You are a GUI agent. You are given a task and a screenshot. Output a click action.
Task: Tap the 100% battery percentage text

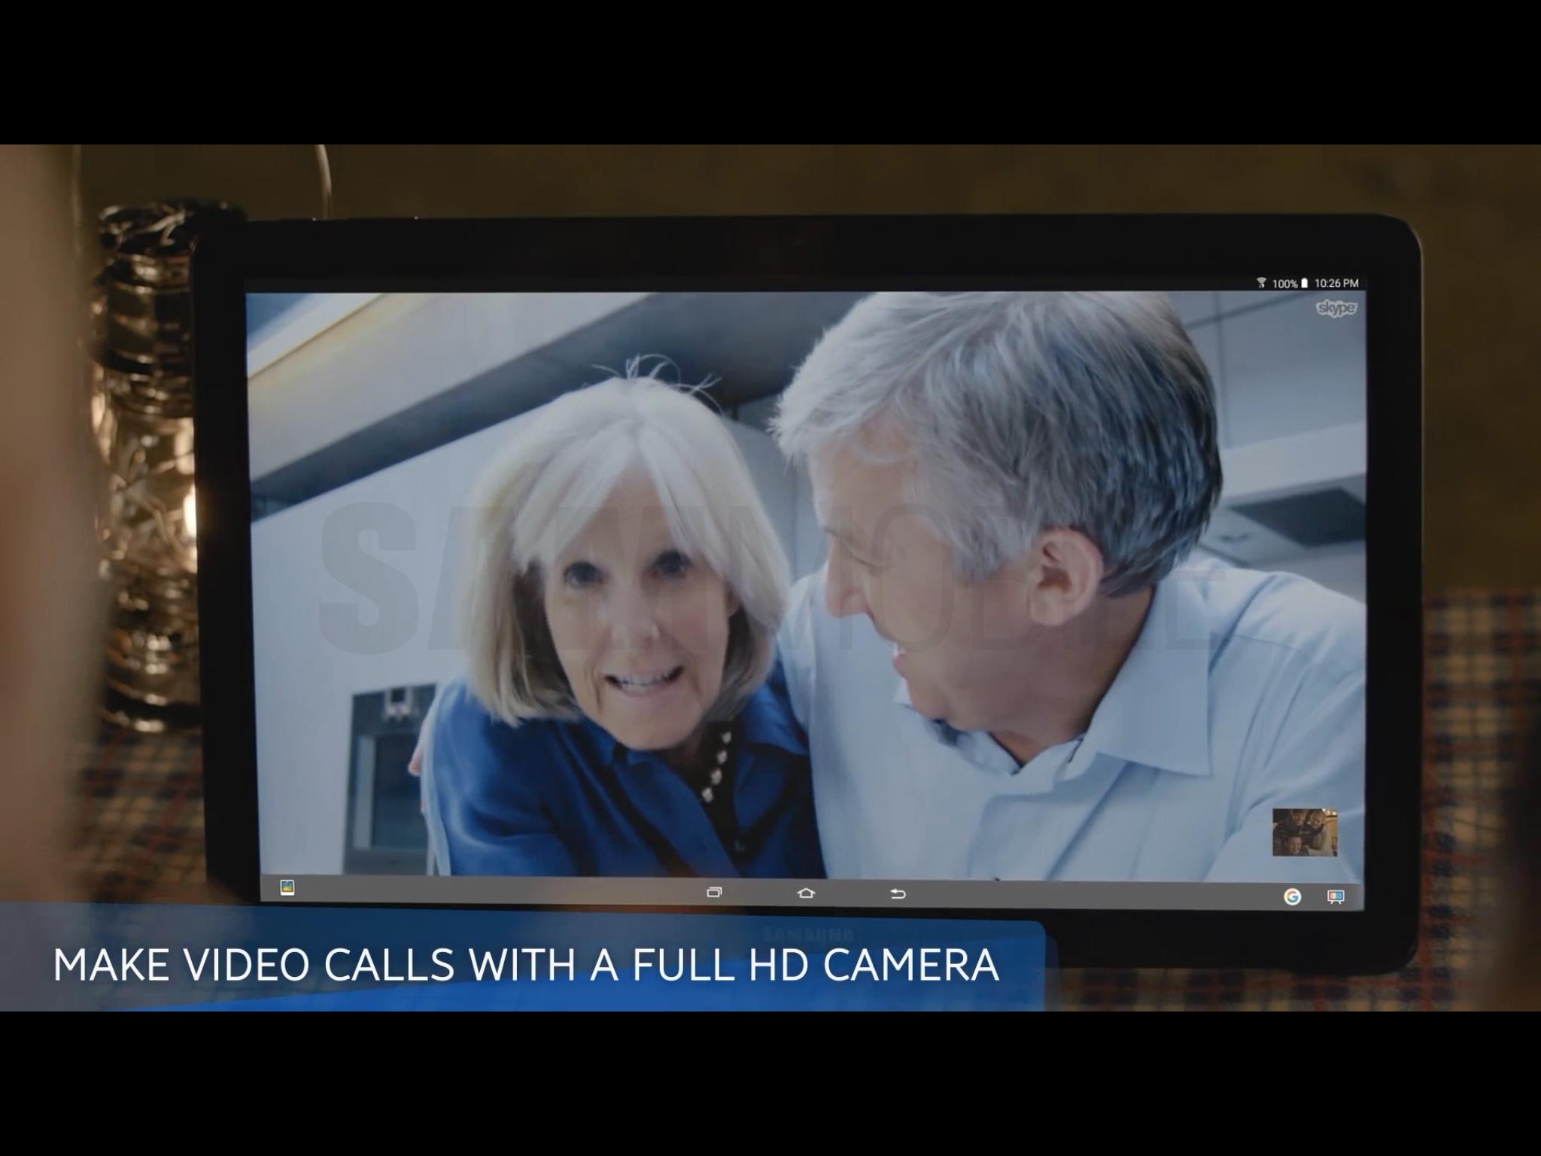[x=1284, y=284]
